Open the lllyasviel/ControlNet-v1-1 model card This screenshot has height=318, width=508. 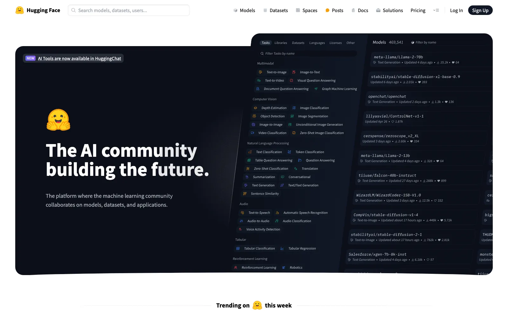[426, 119]
